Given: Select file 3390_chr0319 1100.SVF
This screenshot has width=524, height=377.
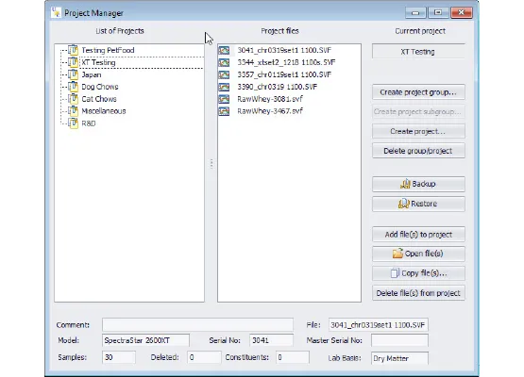Looking at the screenshot, I should click(x=277, y=87).
